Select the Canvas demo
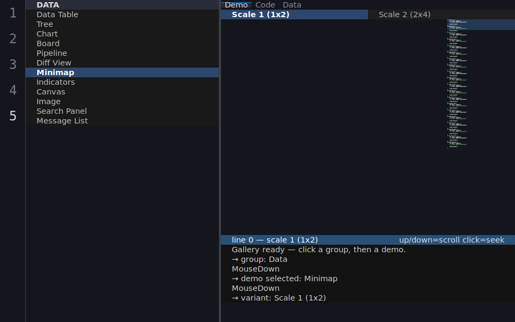The width and height of the screenshot is (515, 322). click(122, 92)
